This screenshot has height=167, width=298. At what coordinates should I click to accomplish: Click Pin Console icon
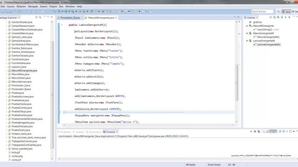[x=280, y=131]
